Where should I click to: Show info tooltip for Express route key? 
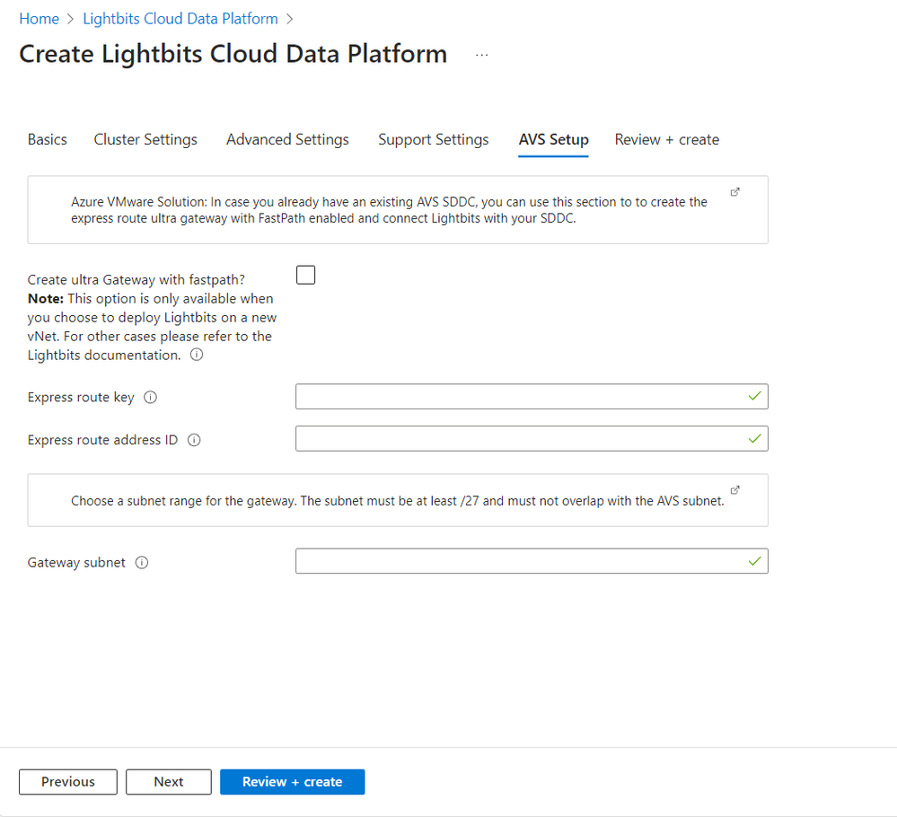pos(151,397)
